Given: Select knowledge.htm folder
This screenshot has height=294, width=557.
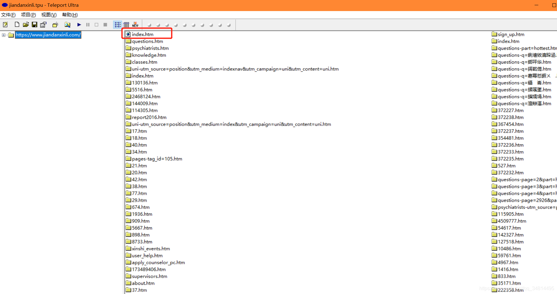Looking at the screenshot, I should pos(149,55).
